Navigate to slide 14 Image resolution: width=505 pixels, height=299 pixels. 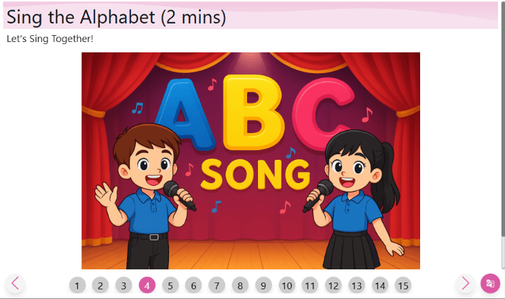tap(380, 285)
